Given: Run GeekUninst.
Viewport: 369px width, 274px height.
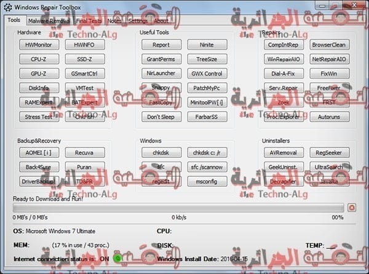Looking at the screenshot, I should 284,167.
